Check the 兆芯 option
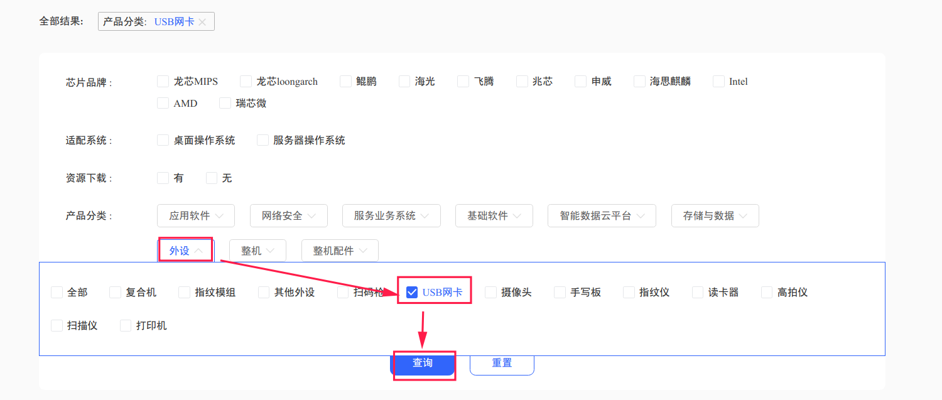 pyautogui.click(x=522, y=81)
